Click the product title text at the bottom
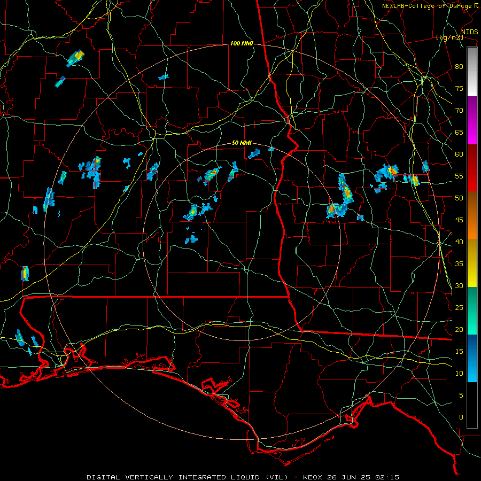The image size is (481, 481). tap(243, 477)
